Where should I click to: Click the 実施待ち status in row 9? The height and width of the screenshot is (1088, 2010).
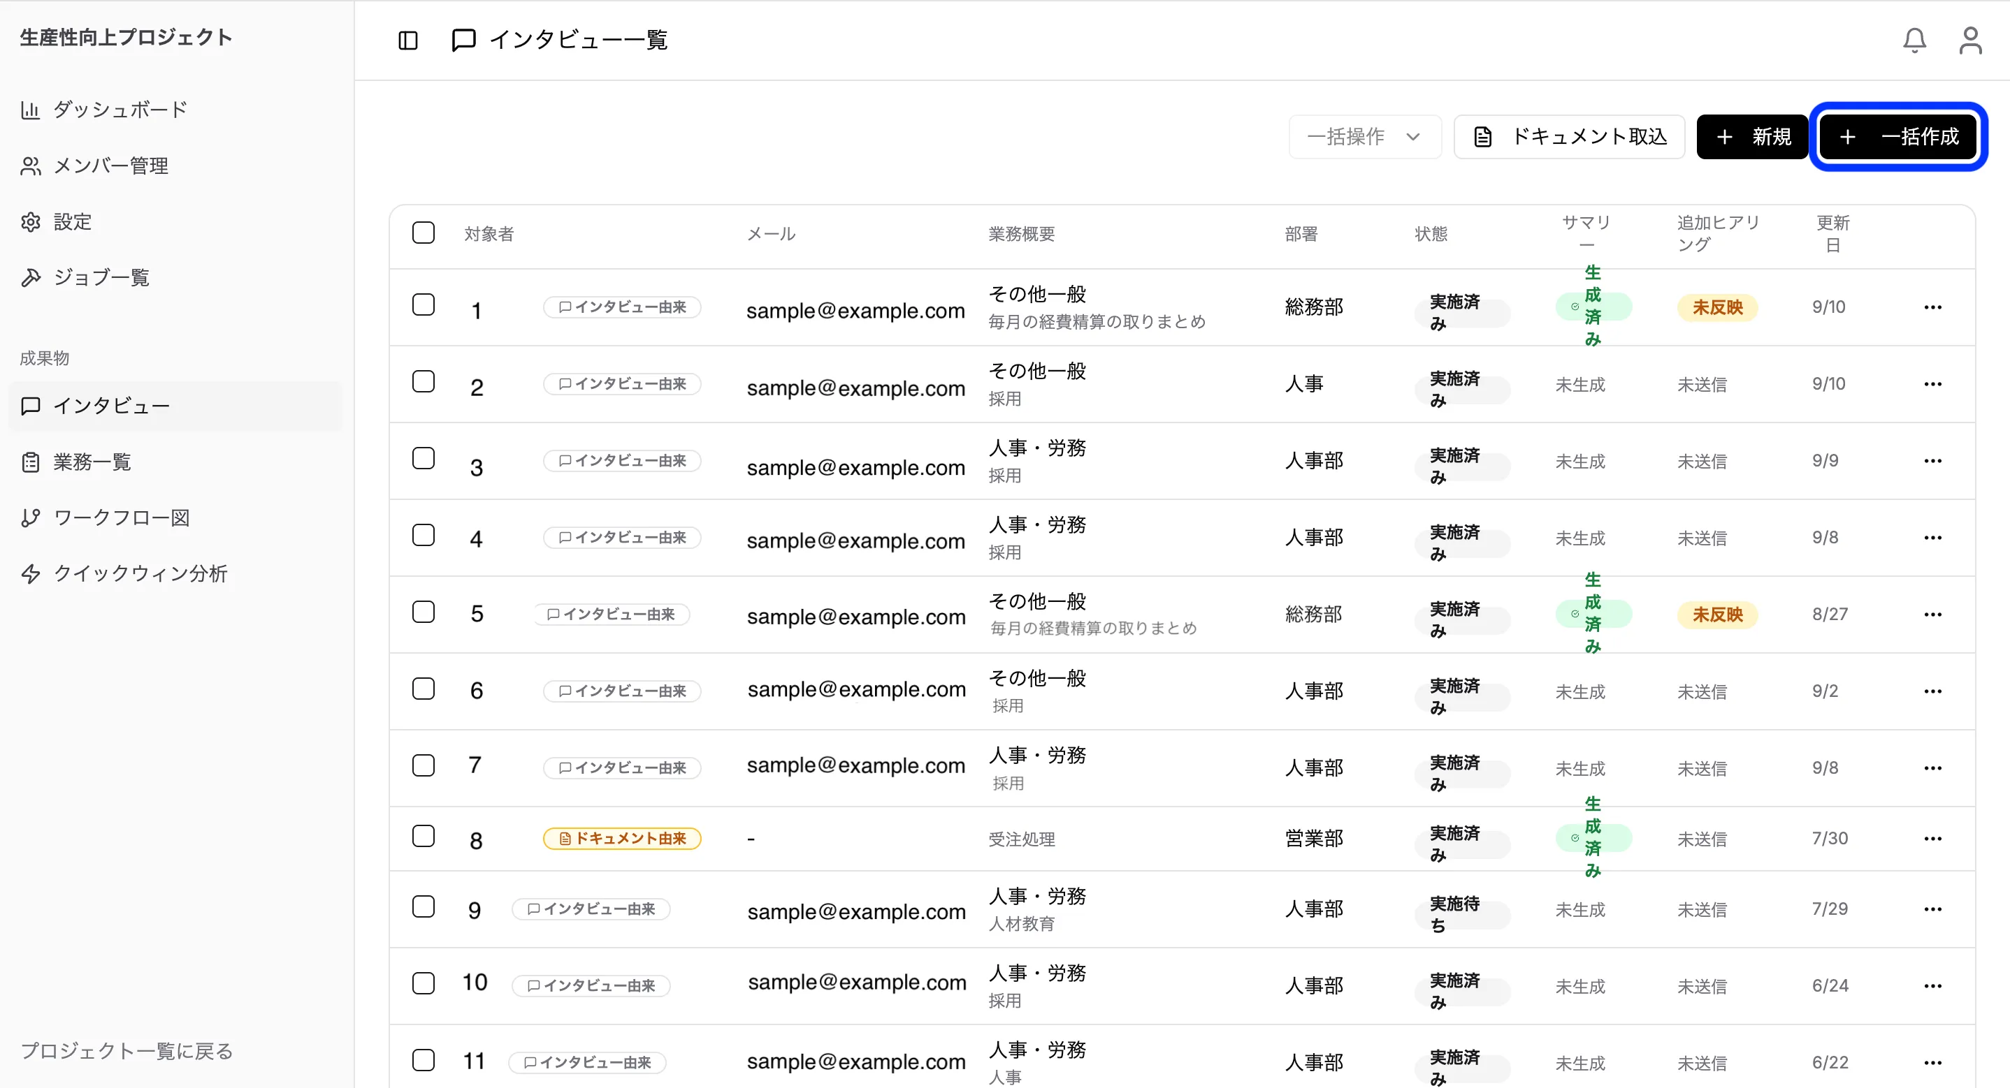(x=1461, y=914)
